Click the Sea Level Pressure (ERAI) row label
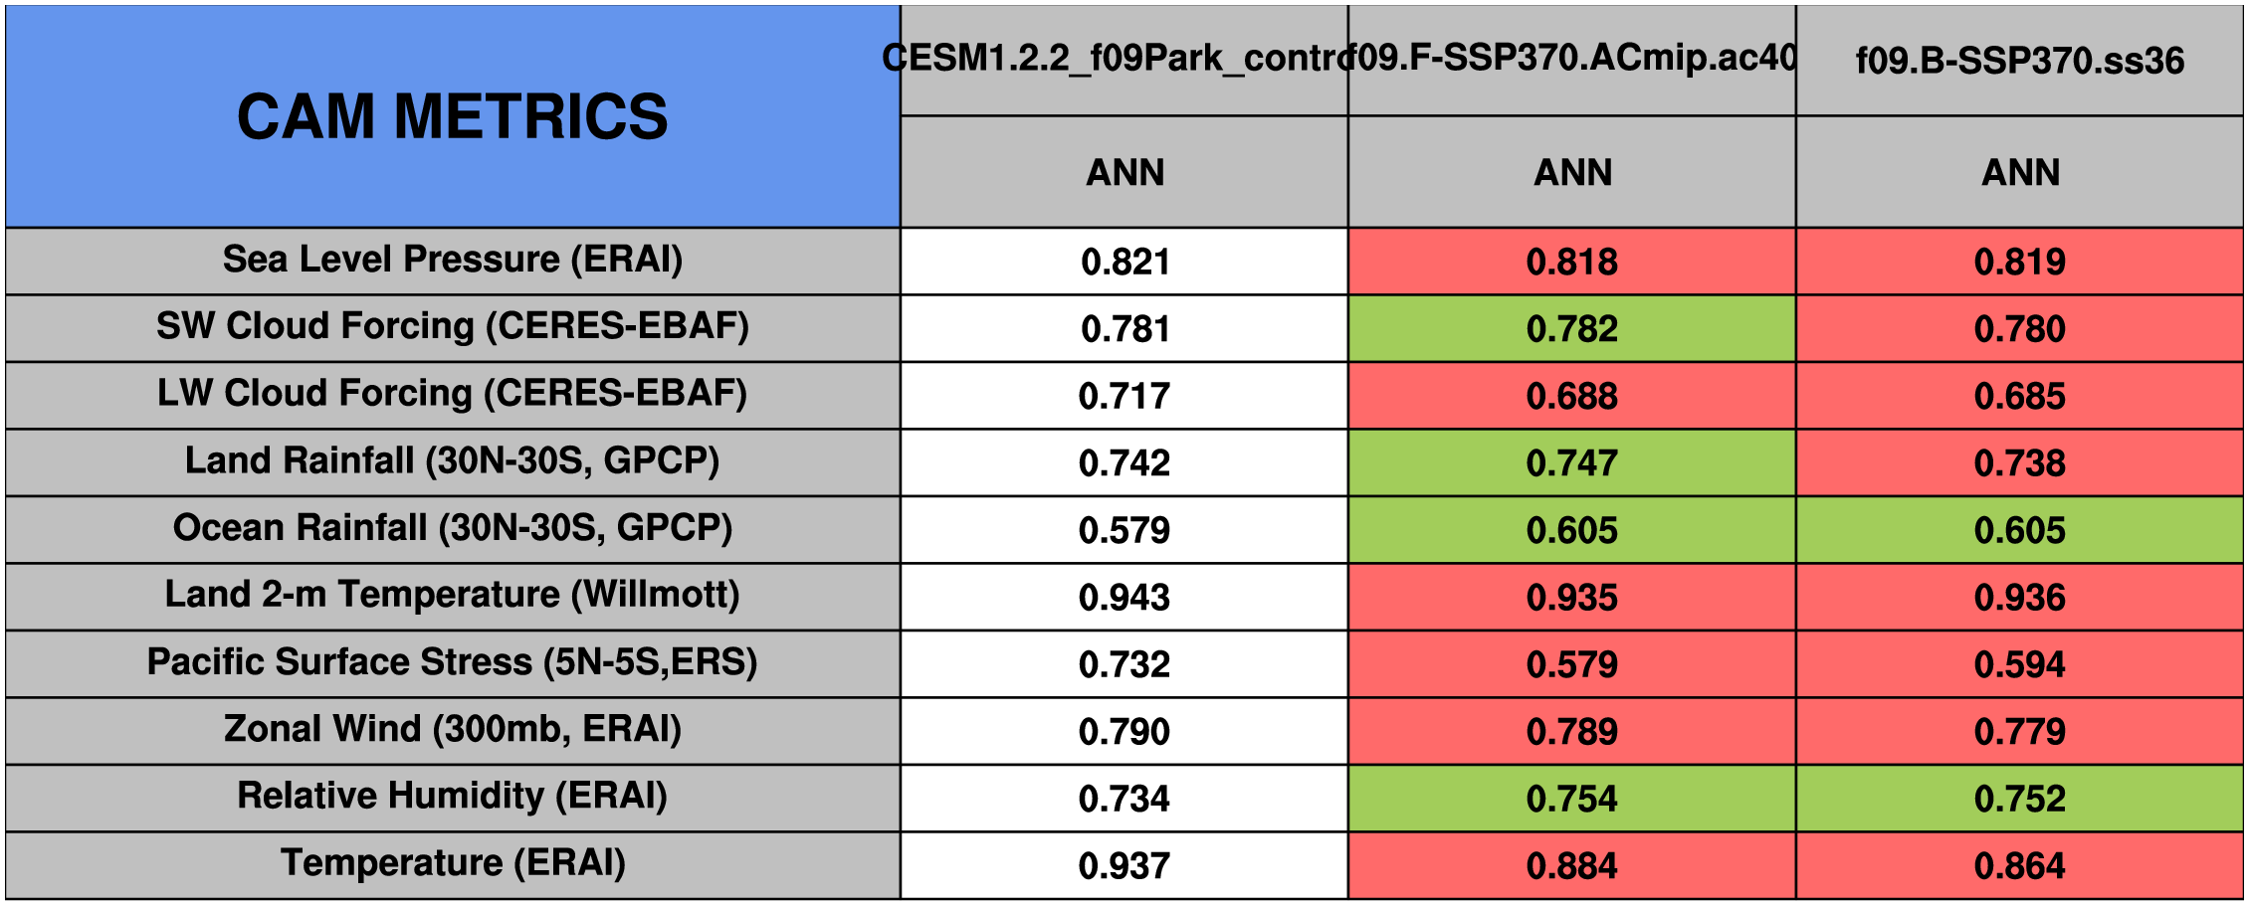 [x=452, y=260]
